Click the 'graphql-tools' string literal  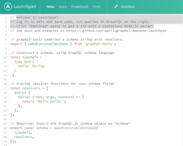click(x=99, y=44)
